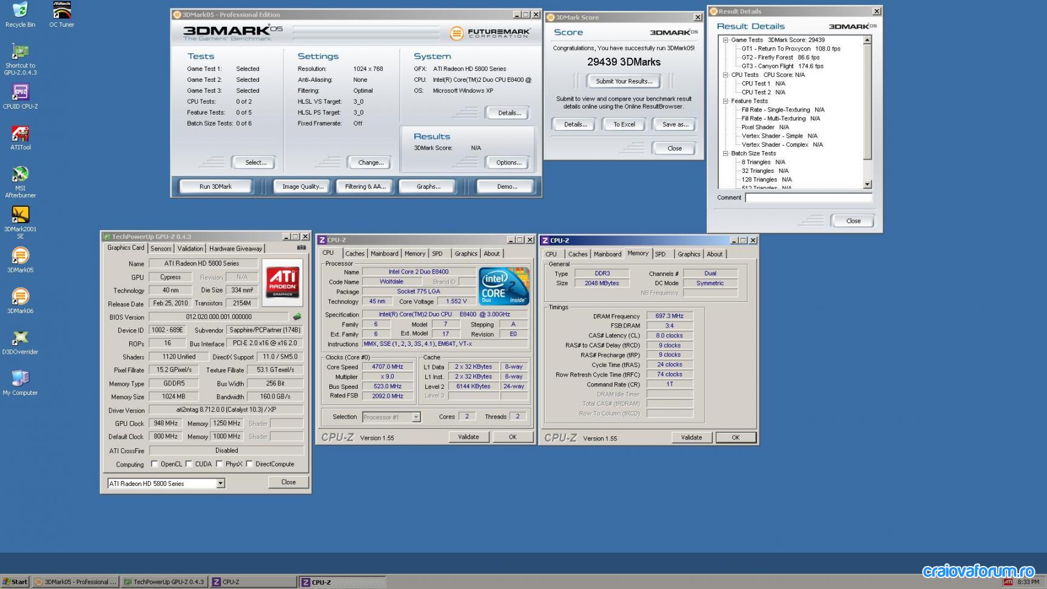
Task: Select the 3DMark06 desktop icon
Action: 20,301
